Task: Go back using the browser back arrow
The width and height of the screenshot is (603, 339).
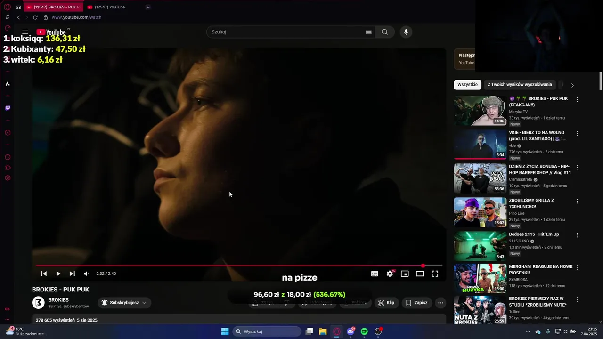Action: click(x=18, y=17)
